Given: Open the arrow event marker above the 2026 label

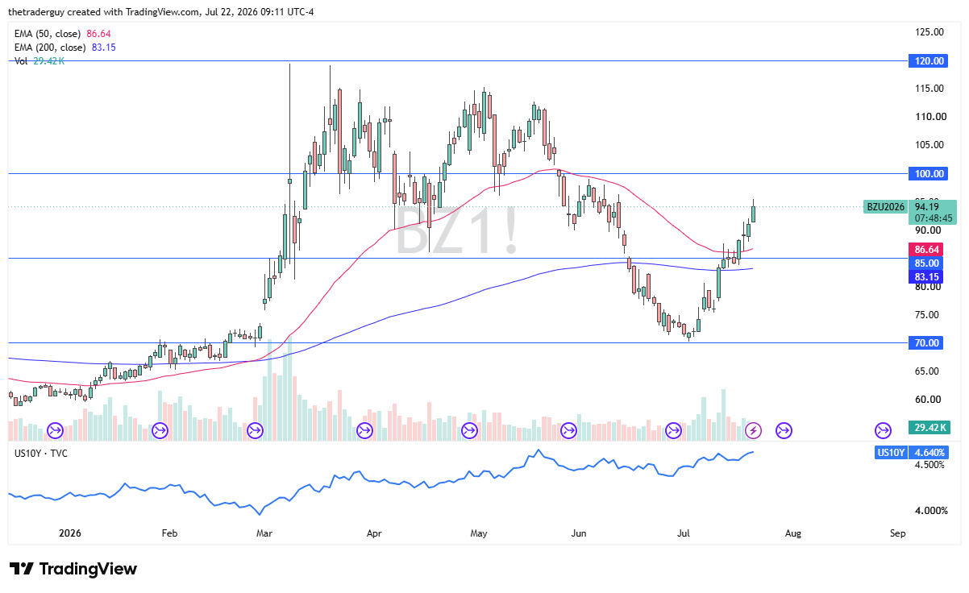Looking at the screenshot, I should point(56,431).
